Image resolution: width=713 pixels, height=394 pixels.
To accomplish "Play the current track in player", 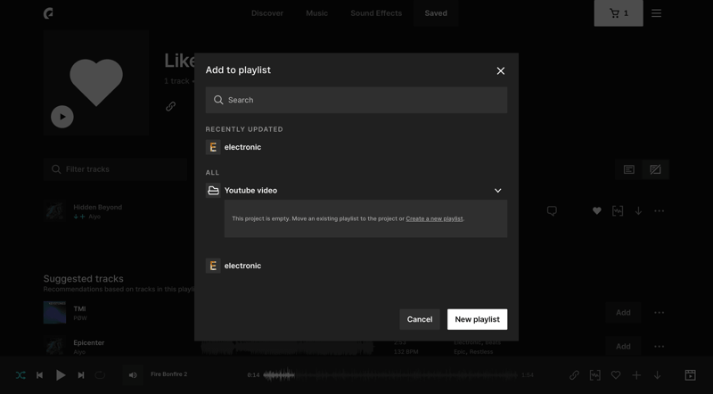I will [61, 375].
